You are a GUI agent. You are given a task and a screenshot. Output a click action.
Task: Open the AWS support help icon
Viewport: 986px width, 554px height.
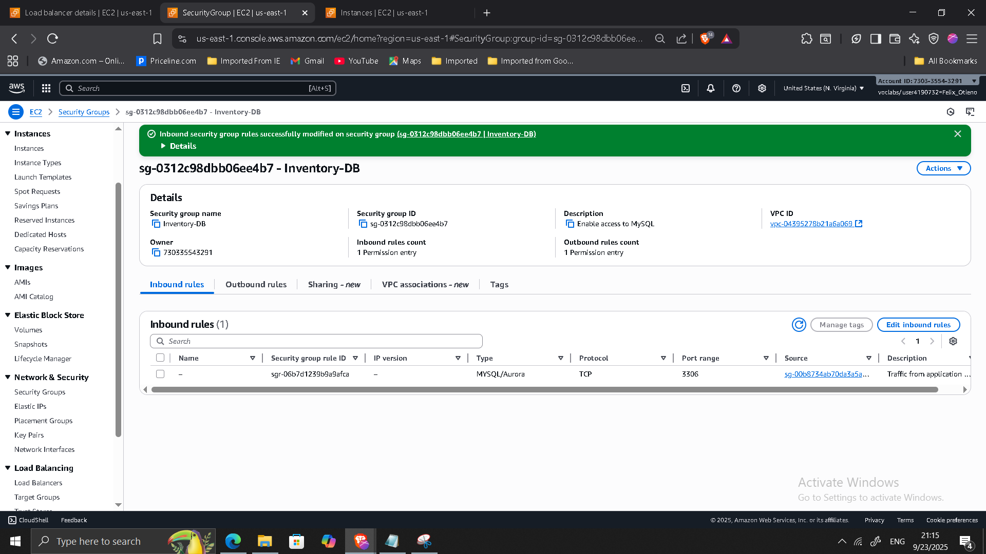point(736,88)
